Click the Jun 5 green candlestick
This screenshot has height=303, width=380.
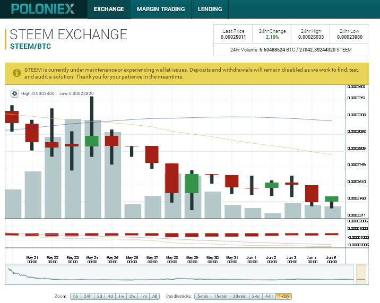332,199
